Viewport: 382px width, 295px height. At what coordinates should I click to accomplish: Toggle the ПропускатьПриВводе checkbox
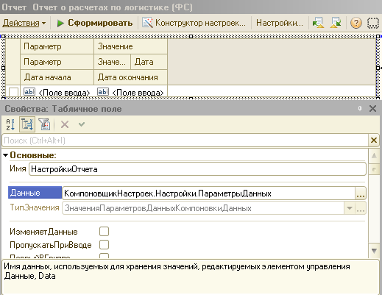[x=104, y=244]
